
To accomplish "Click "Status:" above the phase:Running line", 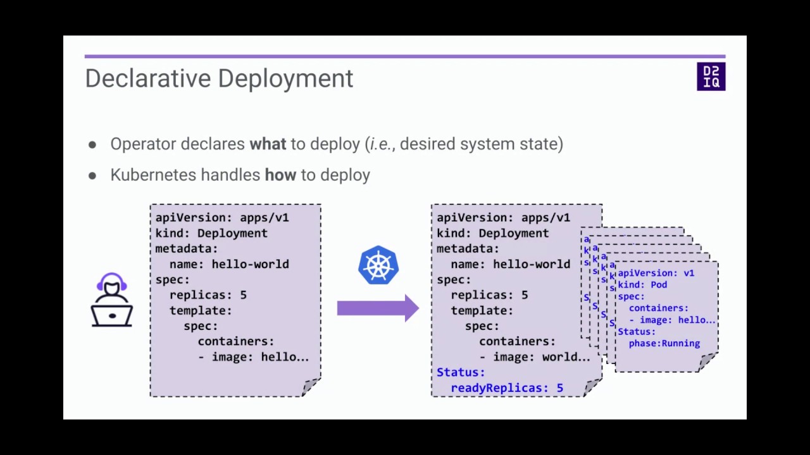I will [x=637, y=332].
